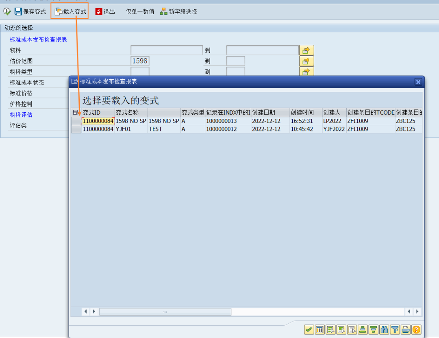Click the 1000000012 INDX record cell
Image resolution: width=439 pixels, height=338 pixels.
(228, 129)
